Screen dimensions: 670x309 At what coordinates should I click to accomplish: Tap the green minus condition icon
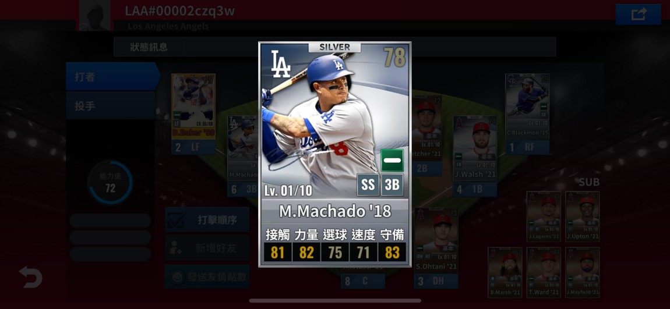coord(392,161)
